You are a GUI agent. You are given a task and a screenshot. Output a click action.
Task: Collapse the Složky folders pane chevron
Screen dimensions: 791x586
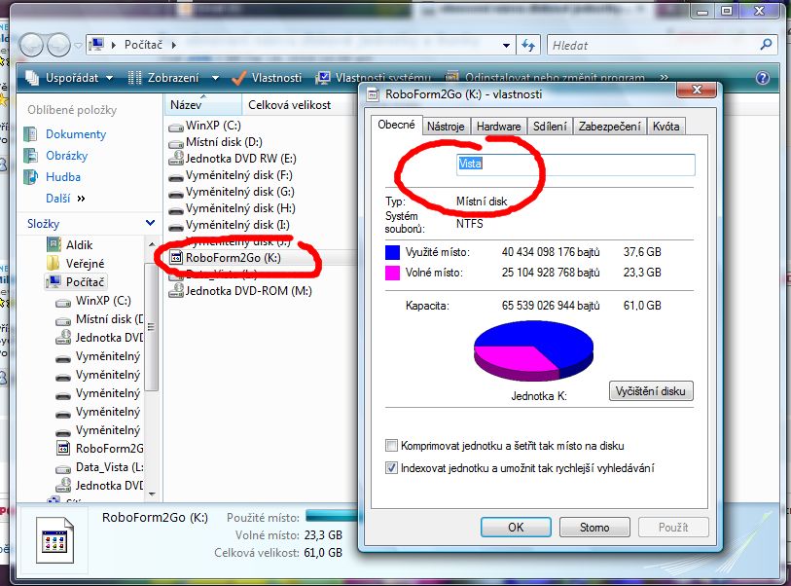tap(150, 223)
